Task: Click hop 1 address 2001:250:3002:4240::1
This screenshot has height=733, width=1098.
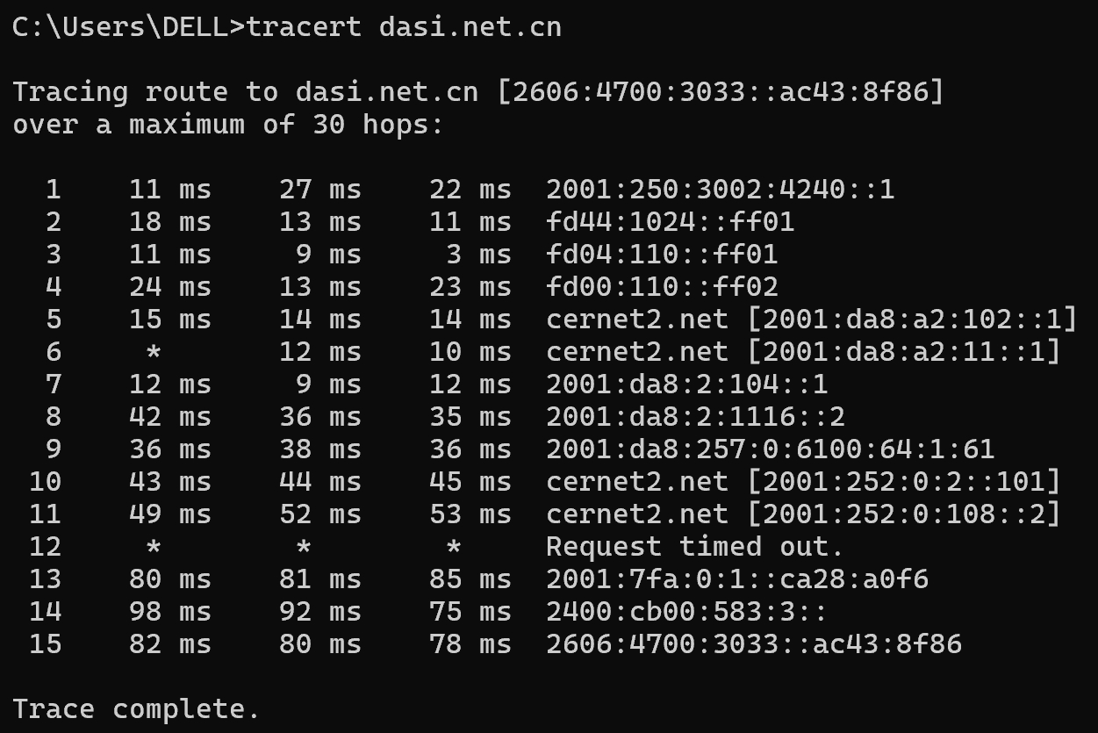Action: coord(720,189)
